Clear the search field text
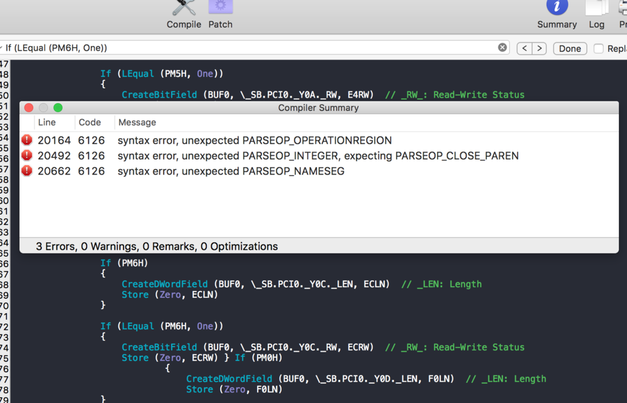The image size is (627, 403). pos(502,48)
